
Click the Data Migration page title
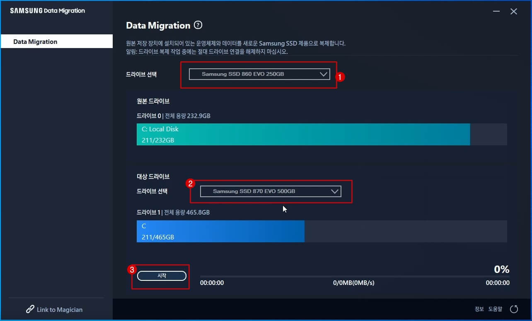click(158, 25)
